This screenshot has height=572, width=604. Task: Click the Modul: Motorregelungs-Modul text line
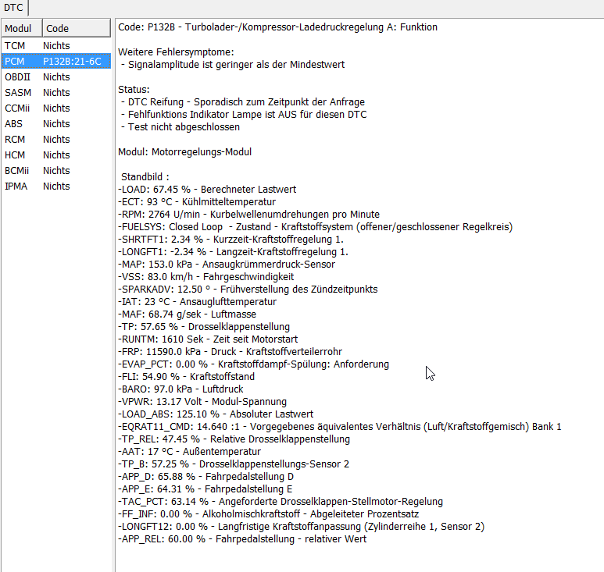pyautogui.click(x=184, y=152)
